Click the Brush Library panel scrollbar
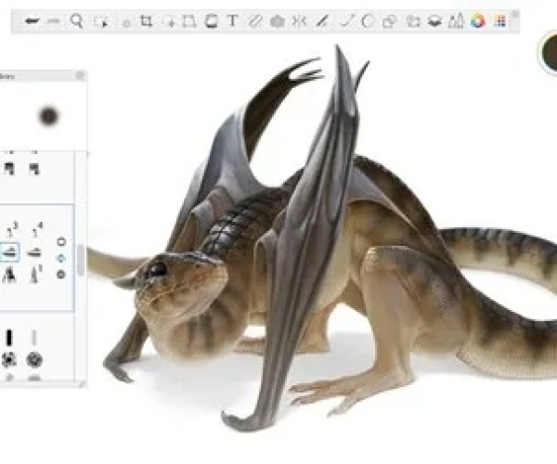 pos(81,260)
